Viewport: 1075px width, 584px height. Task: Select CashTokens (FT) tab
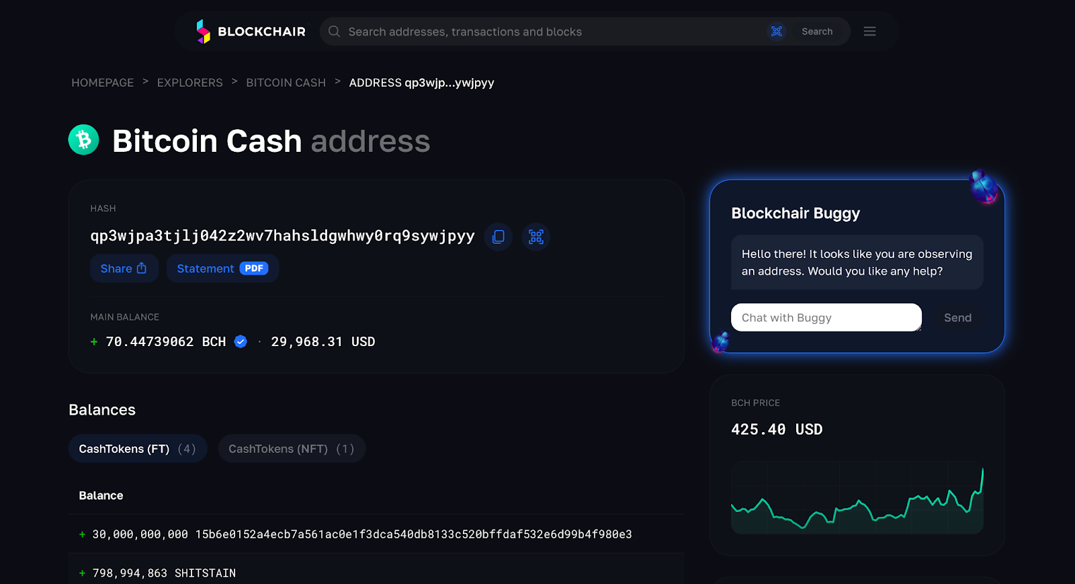[138, 449]
